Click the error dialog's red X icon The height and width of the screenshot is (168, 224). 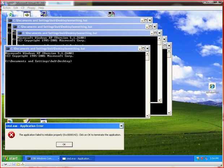(12, 135)
